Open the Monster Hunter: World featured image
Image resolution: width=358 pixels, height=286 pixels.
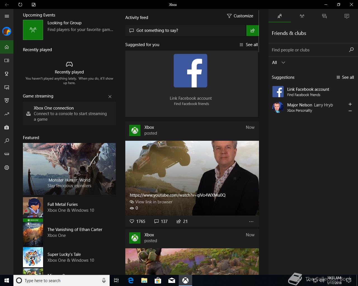tap(69, 169)
